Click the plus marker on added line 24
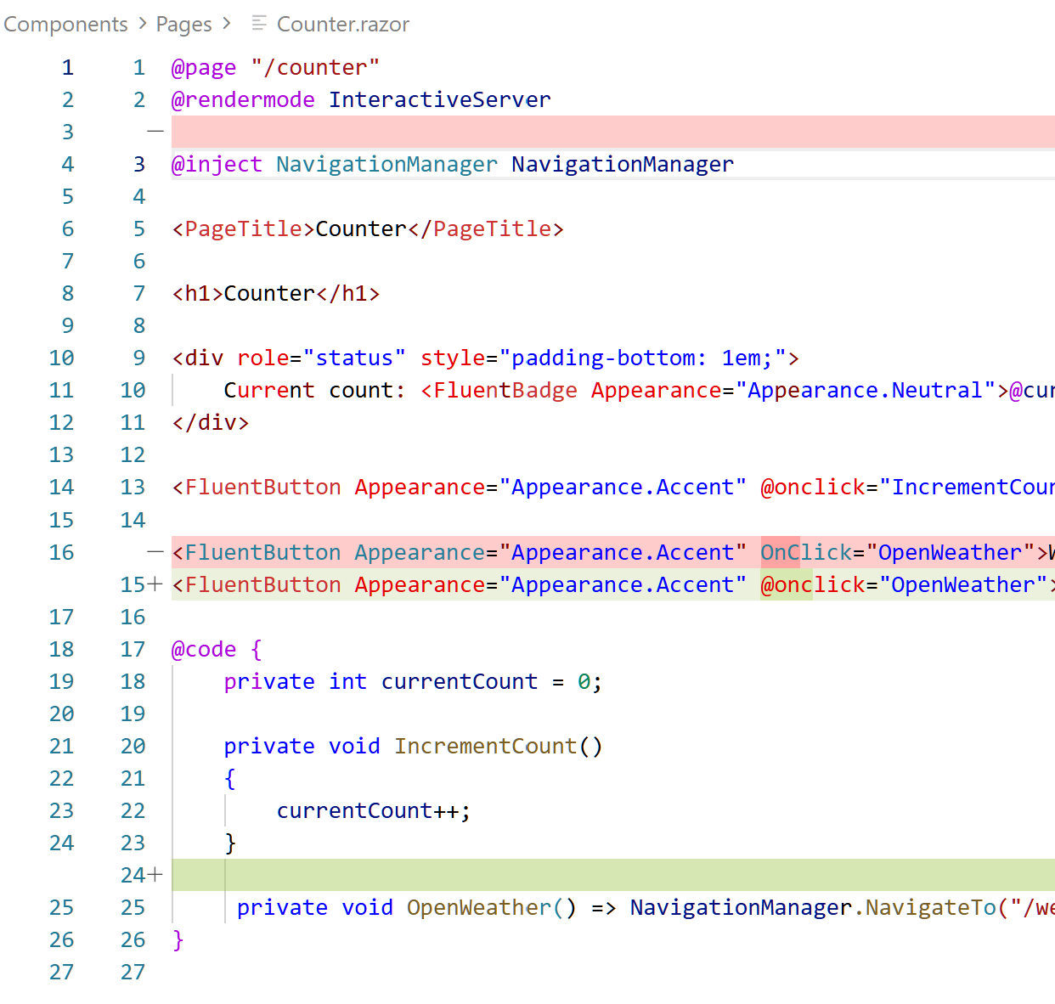The image size is (1055, 1004). [155, 875]
